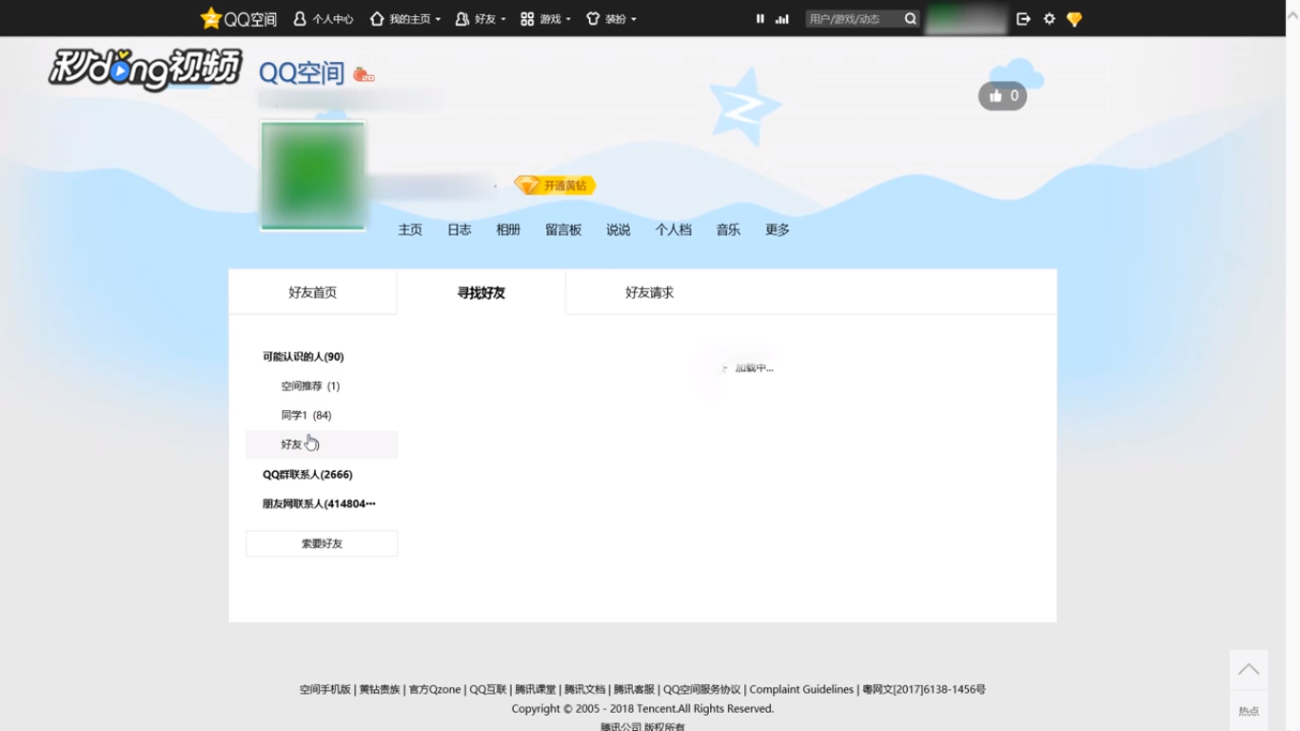Screen dimensions: 1300x731
Task: Click the small badge icon beside the QQ空间 title
Action: coord(364,74)
